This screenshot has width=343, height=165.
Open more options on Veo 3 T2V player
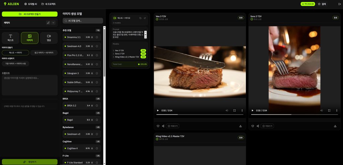coord(242,110)
